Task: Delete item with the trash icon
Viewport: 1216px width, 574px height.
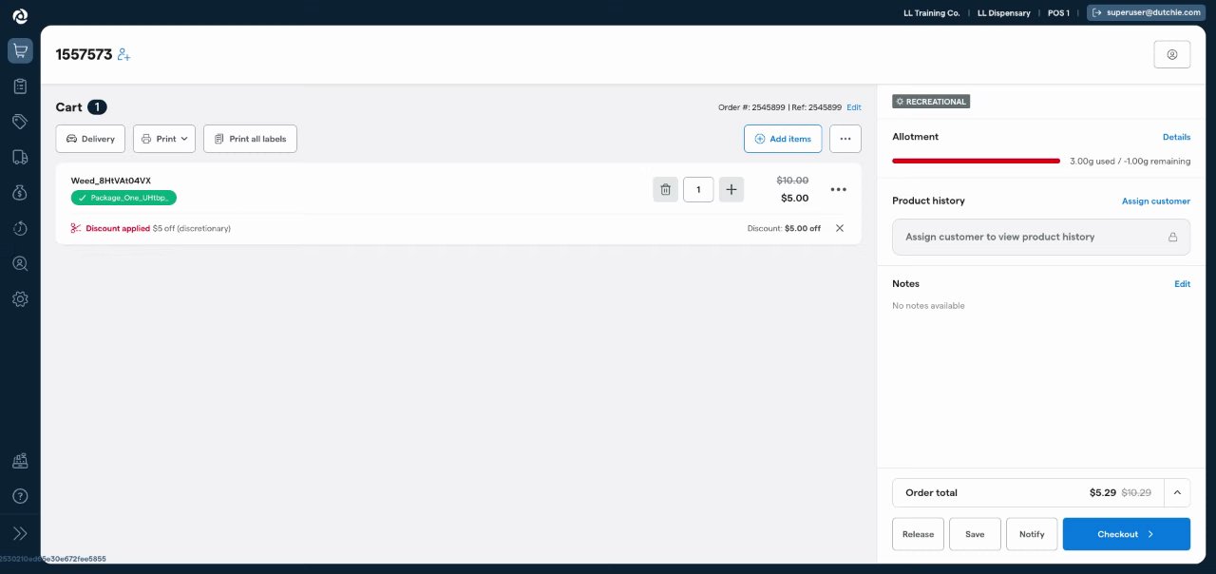Action: (x=665, y=189)
